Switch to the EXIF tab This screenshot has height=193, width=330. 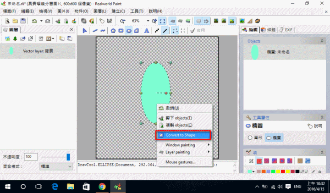[x=288, y=30]
